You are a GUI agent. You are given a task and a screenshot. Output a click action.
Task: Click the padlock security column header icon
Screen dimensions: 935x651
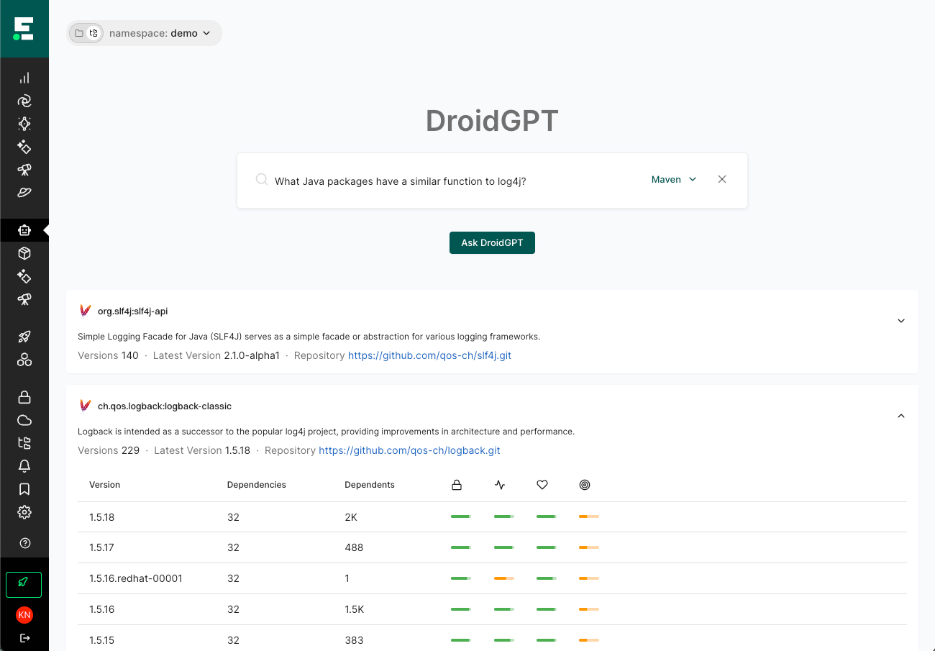click(x=457, y=485)
